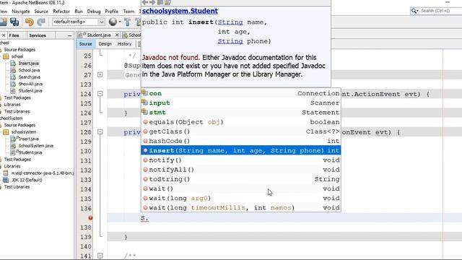Image resolution: width=462 pixels, height=260 pixels.
Task: Open the default config combo box
Action: pyautogui.click(x=79, y=22)
